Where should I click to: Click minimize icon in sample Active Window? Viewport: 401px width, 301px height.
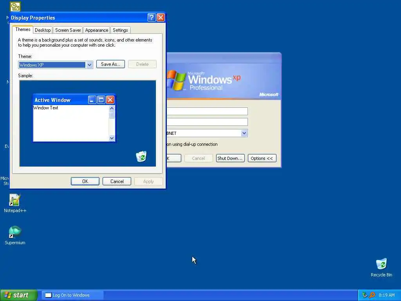(x=92, y=100)
